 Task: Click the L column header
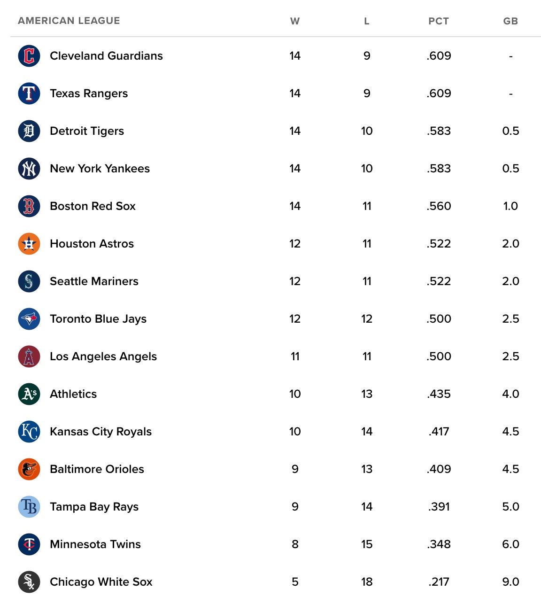point(367,21)
